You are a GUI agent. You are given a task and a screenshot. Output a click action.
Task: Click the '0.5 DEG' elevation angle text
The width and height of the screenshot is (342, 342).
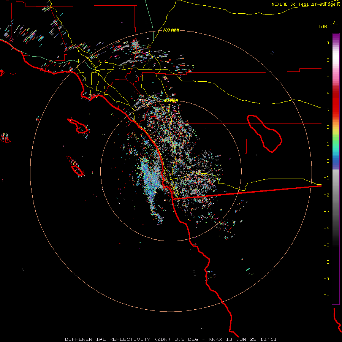[186, 339]
